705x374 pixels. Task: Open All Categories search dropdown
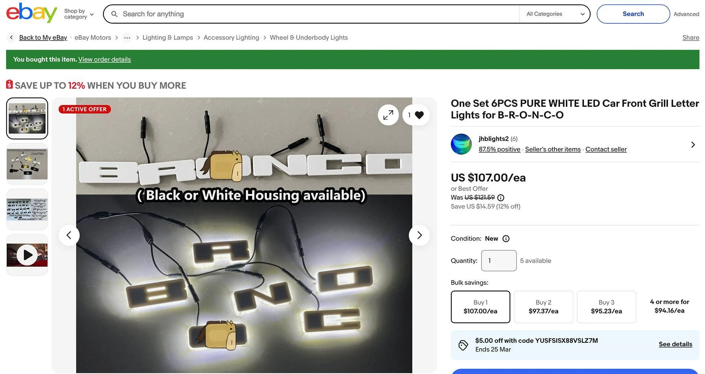(x=555, y=14)
